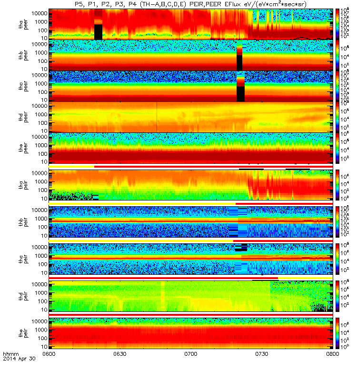Click the '2014 Apr 30' date label
357x381 pixels.
19,359
